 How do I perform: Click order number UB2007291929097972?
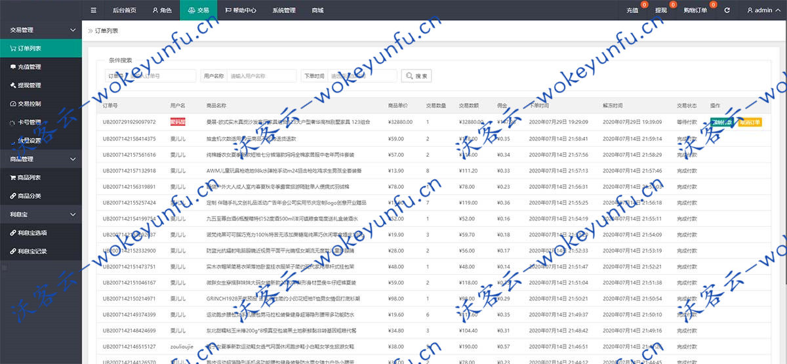click(x=129, y=122)
